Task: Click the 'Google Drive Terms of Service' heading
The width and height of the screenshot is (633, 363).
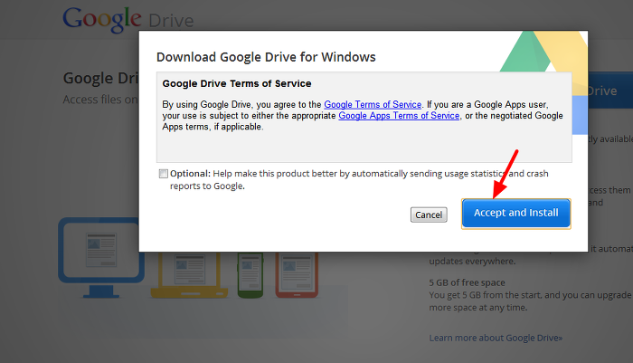Action: pyautogui.click(x=237, y=84)
